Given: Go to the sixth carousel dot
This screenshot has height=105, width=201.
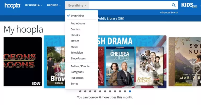Looking at the screenshot, I should click(x=105, y=91).
